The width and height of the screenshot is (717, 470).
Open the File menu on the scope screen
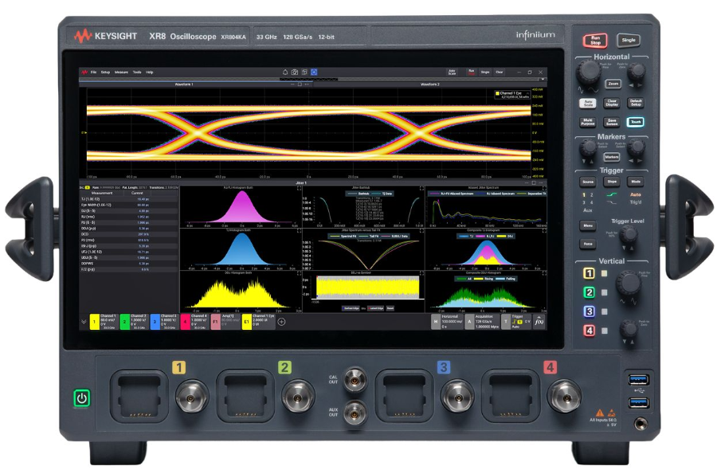coord(93,72)
